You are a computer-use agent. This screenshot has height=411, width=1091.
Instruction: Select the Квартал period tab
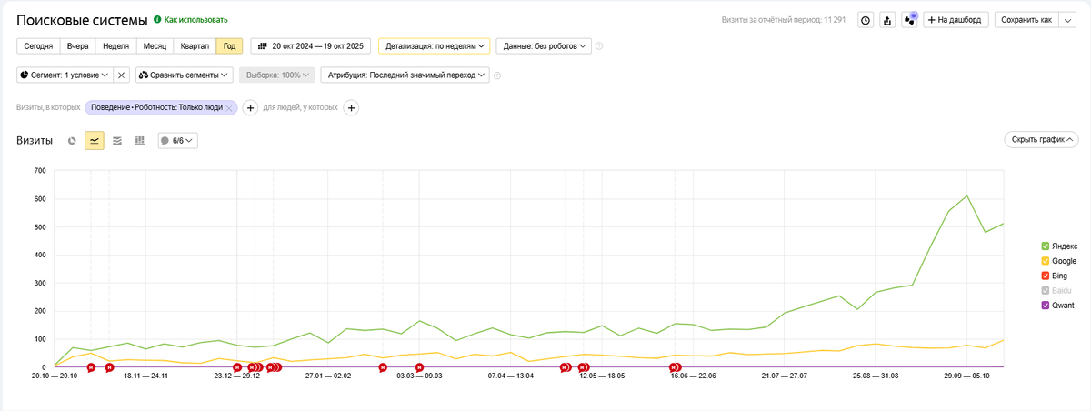[x=195, y=45]
